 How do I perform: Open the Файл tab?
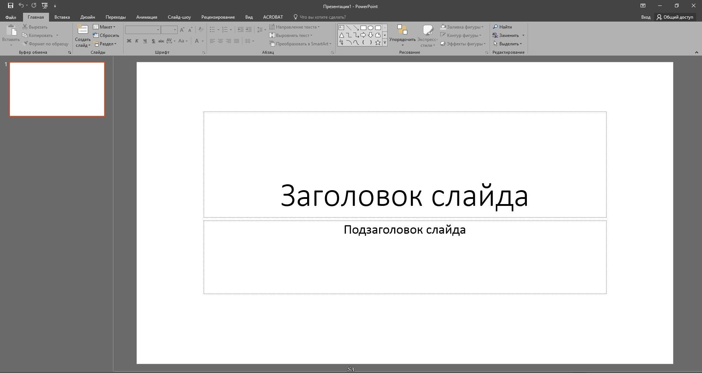point(11,17)
